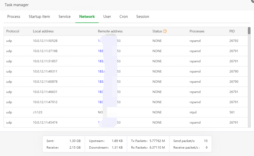254x156 pixels.
Task: Select the ntpd process row
Action: tap(193, 112)
